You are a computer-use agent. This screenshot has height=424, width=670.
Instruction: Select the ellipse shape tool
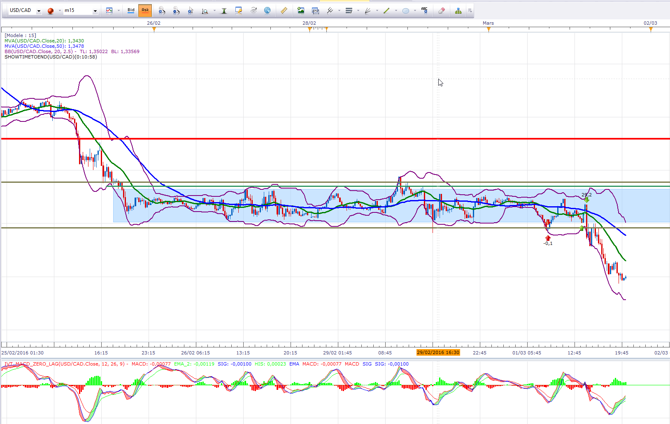click(405, 11)
